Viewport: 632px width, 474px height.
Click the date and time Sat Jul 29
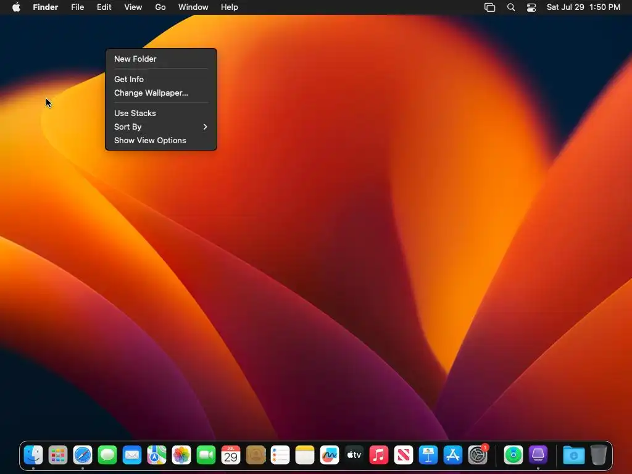[x=583, y=7]
